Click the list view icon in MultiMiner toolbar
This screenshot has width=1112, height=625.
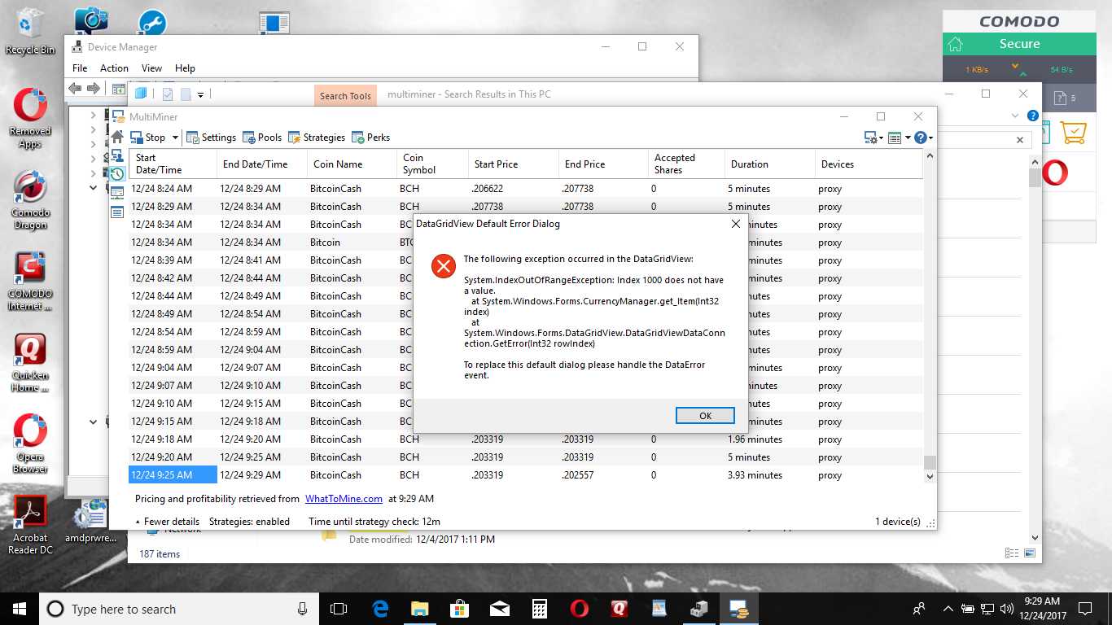coord(895,138)
